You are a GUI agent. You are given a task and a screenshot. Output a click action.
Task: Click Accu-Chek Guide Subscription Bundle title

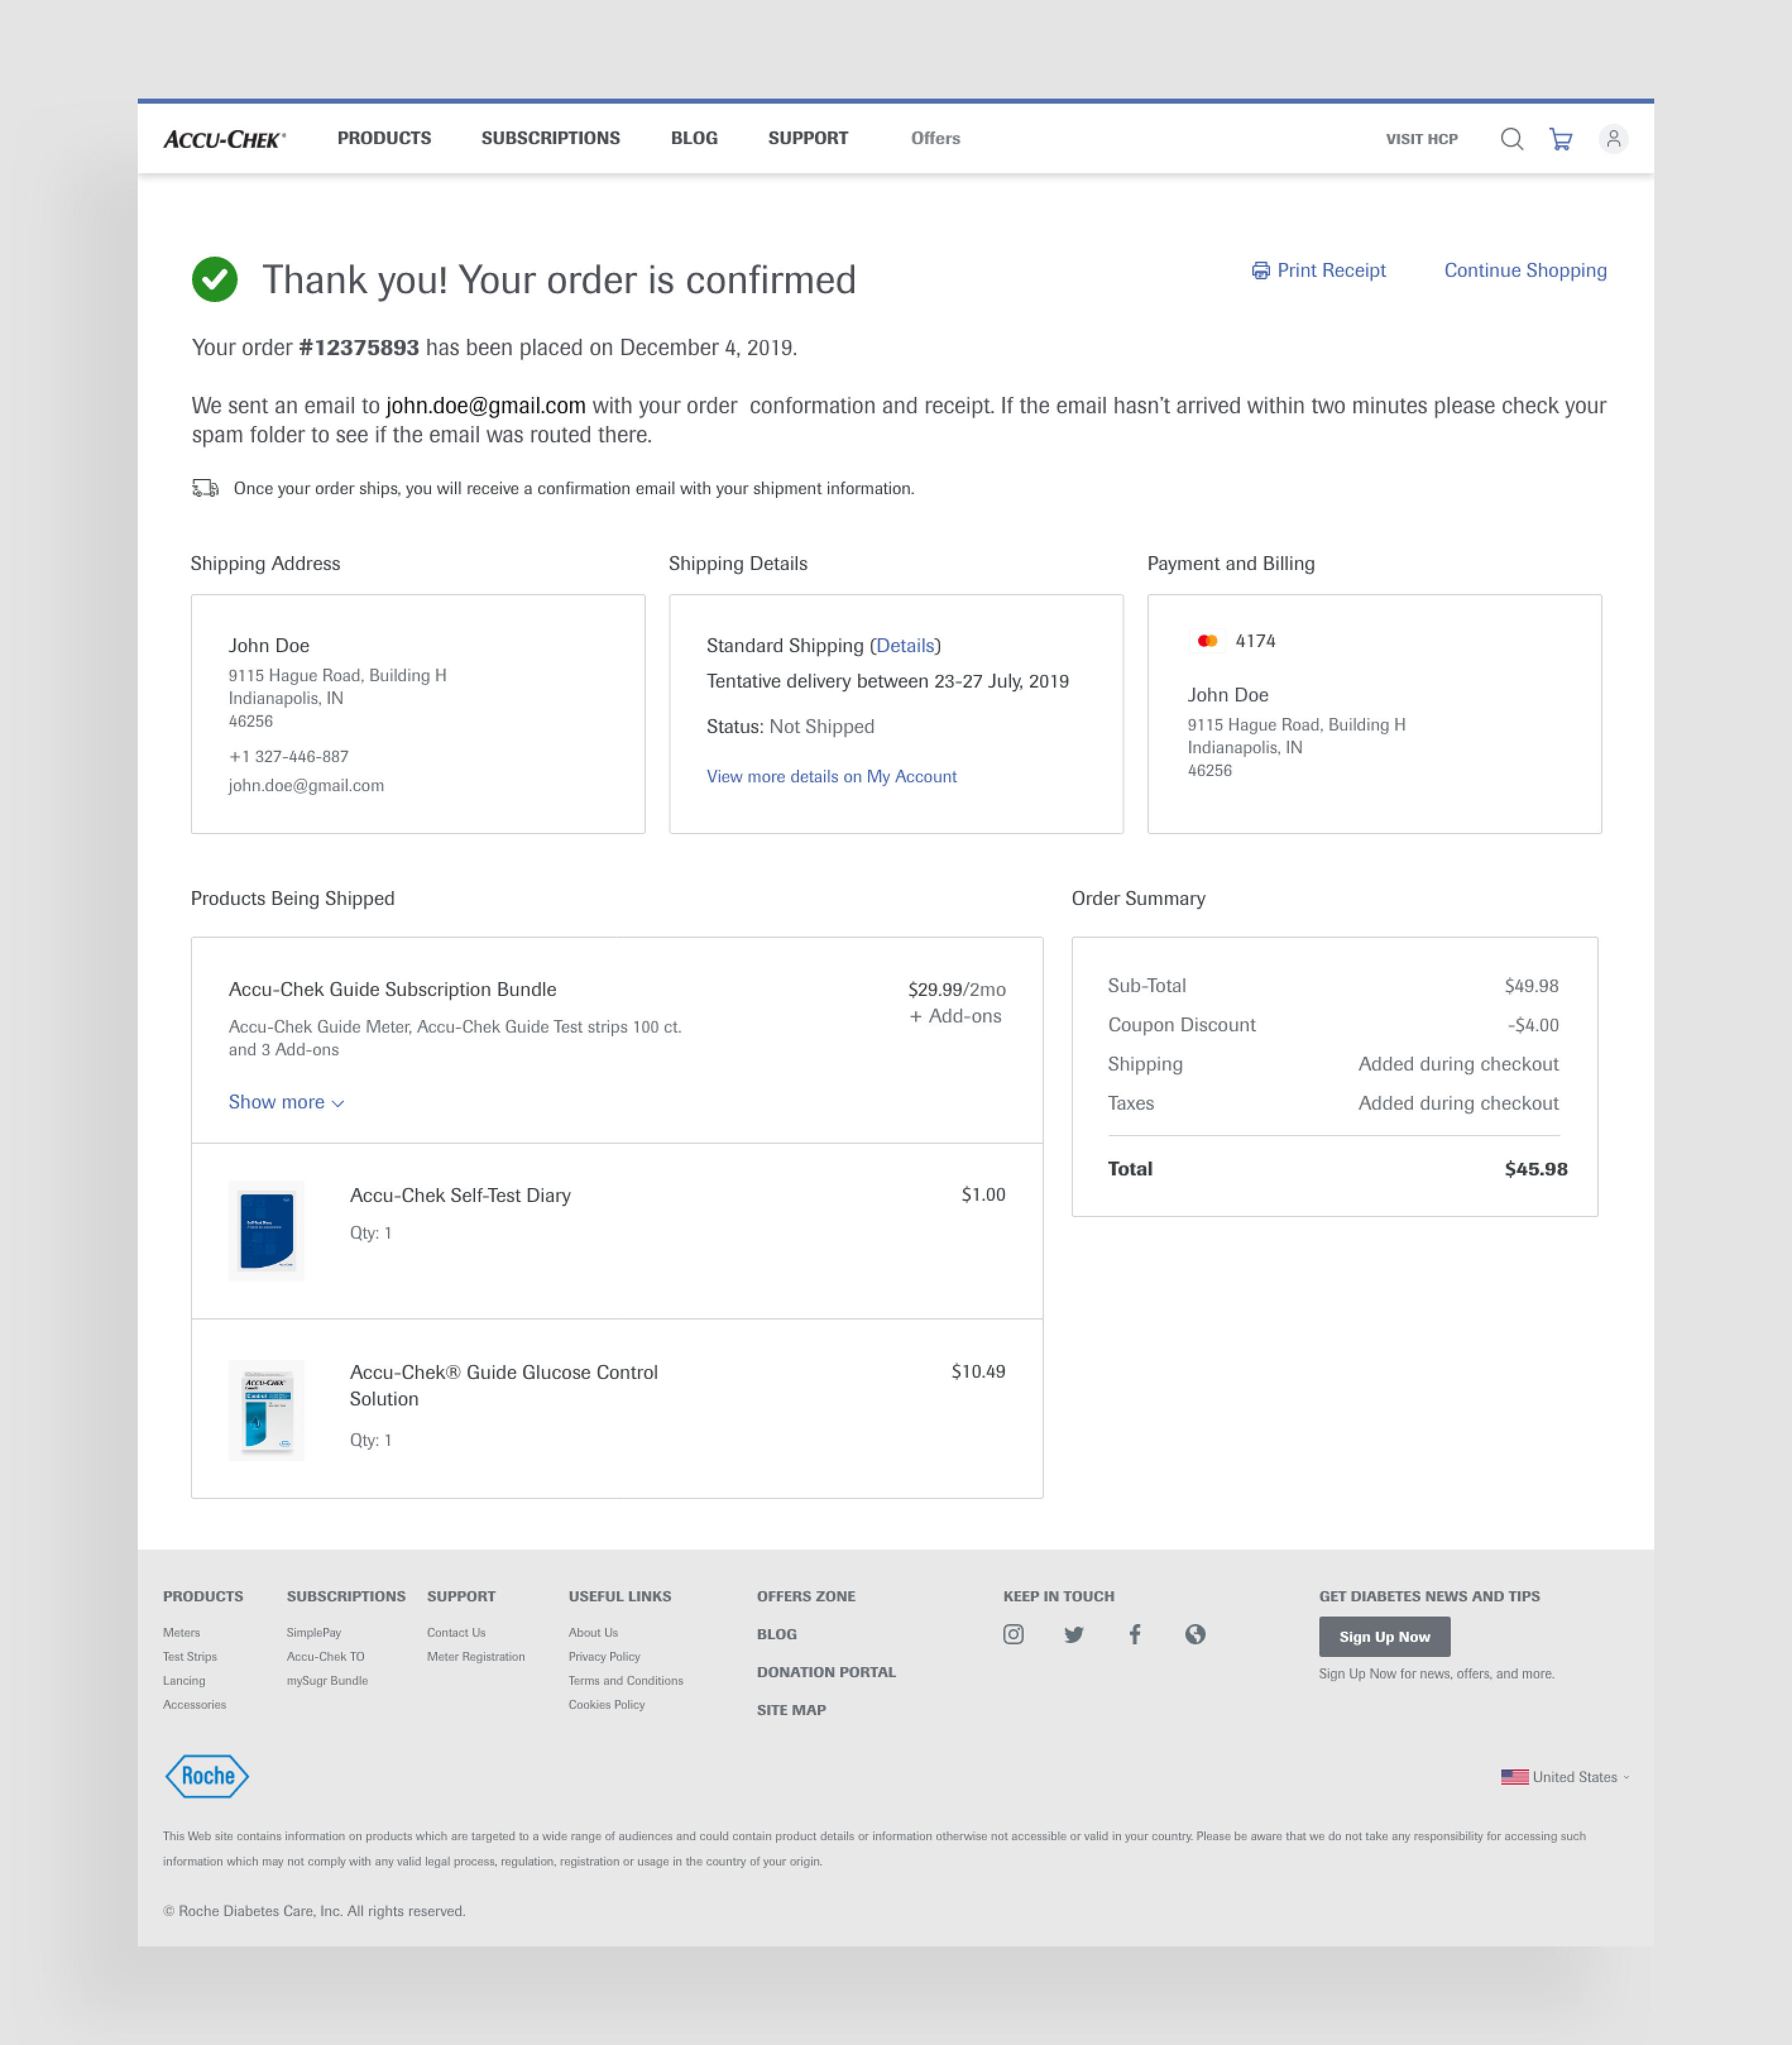(x=392, y=989)
